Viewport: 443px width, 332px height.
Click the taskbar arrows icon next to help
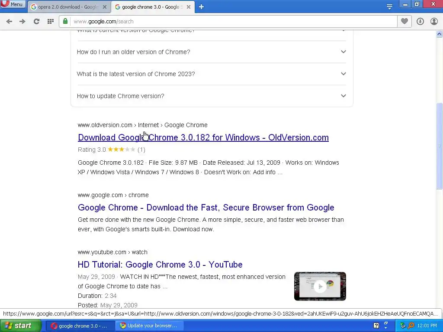[x=386, y=325]
